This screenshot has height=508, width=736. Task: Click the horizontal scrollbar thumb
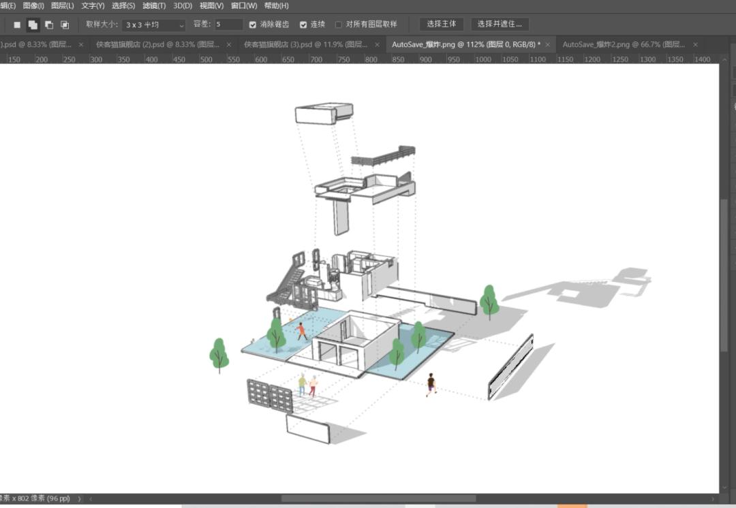coord(378,498)
